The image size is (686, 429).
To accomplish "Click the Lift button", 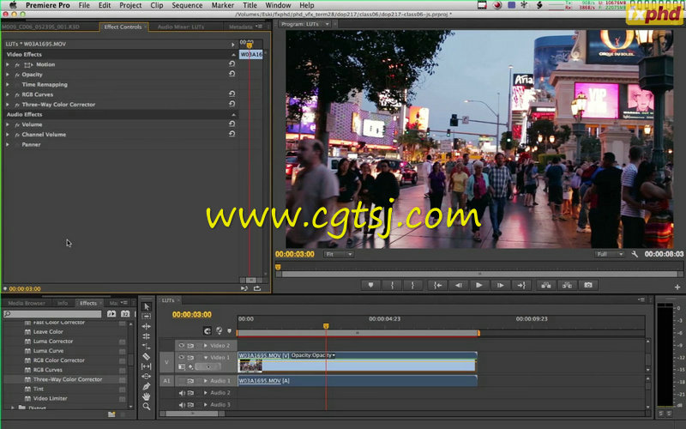I will (546, 285).
